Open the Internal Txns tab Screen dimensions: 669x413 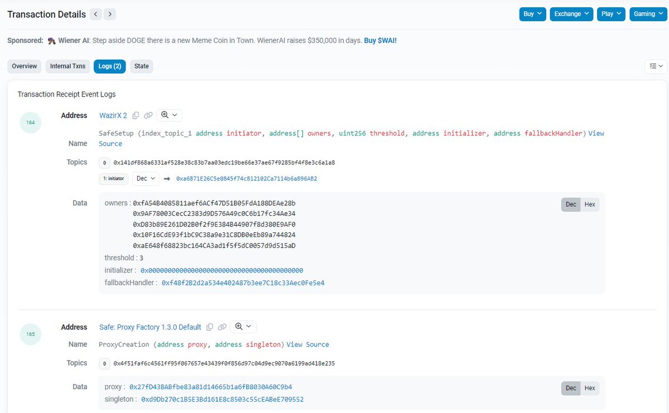[67, 66]
